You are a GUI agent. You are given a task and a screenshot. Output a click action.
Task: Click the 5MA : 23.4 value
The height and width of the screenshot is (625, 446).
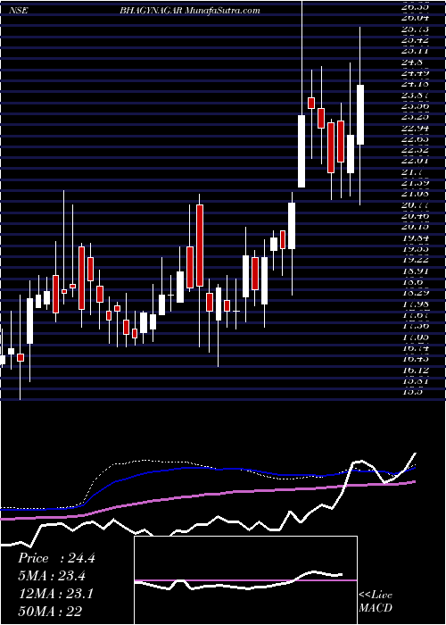tap(52, 576)
